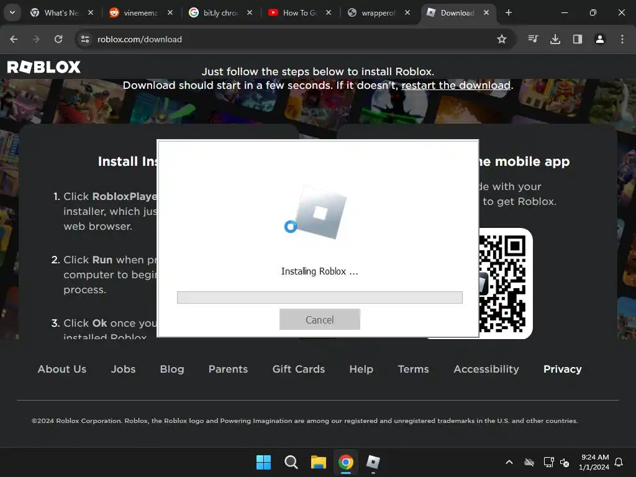636x477 pixels.
Task: Click the ©2024 Roblox Corporation copyright text
Action: [x=305, y=420]
